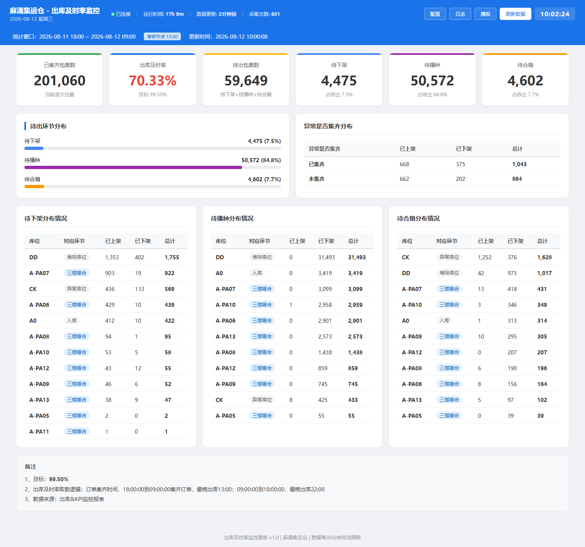
Task: Click 入库 tag in A0 row of 待播种 table
Action: click(x=257, y=273)
